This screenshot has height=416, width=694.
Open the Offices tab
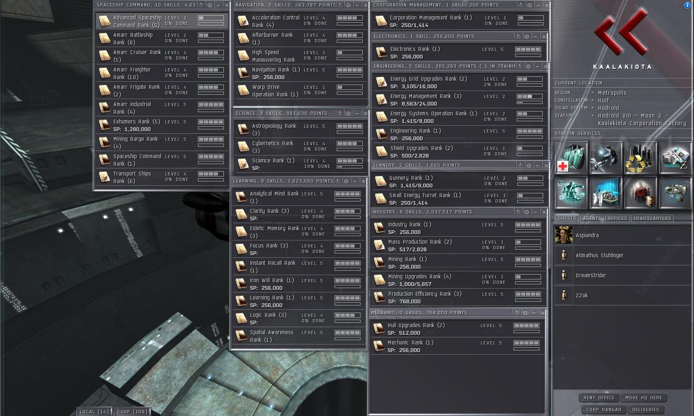tap(618, 218)
